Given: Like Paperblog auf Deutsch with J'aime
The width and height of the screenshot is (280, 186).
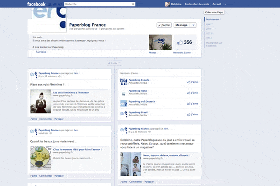Looking at the screenshot, I should tap(192, 104).
